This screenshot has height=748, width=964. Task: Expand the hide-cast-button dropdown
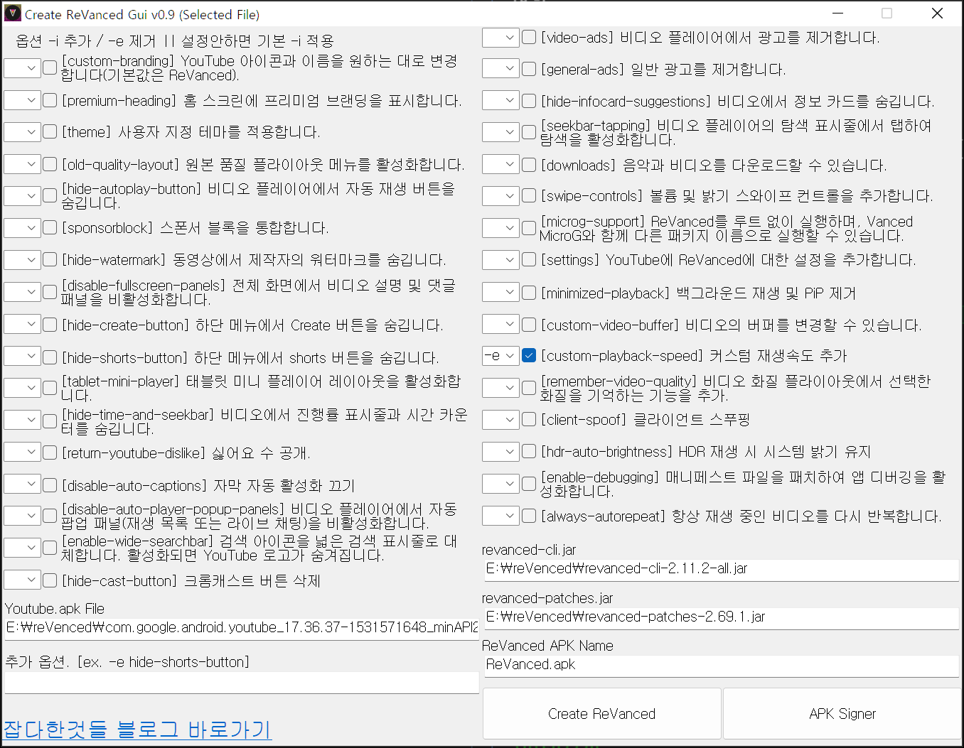point(22,580)
